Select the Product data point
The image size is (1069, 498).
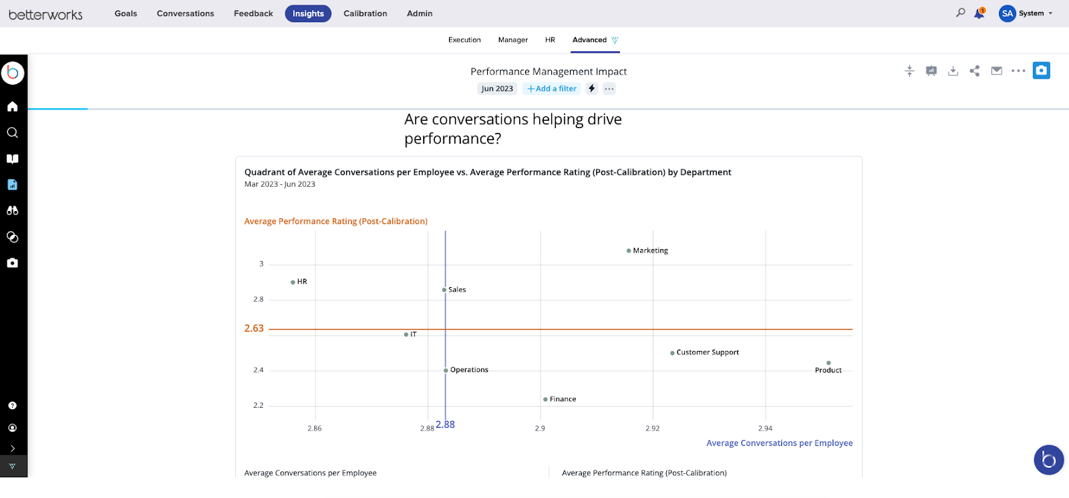click(x=828, y=363)
